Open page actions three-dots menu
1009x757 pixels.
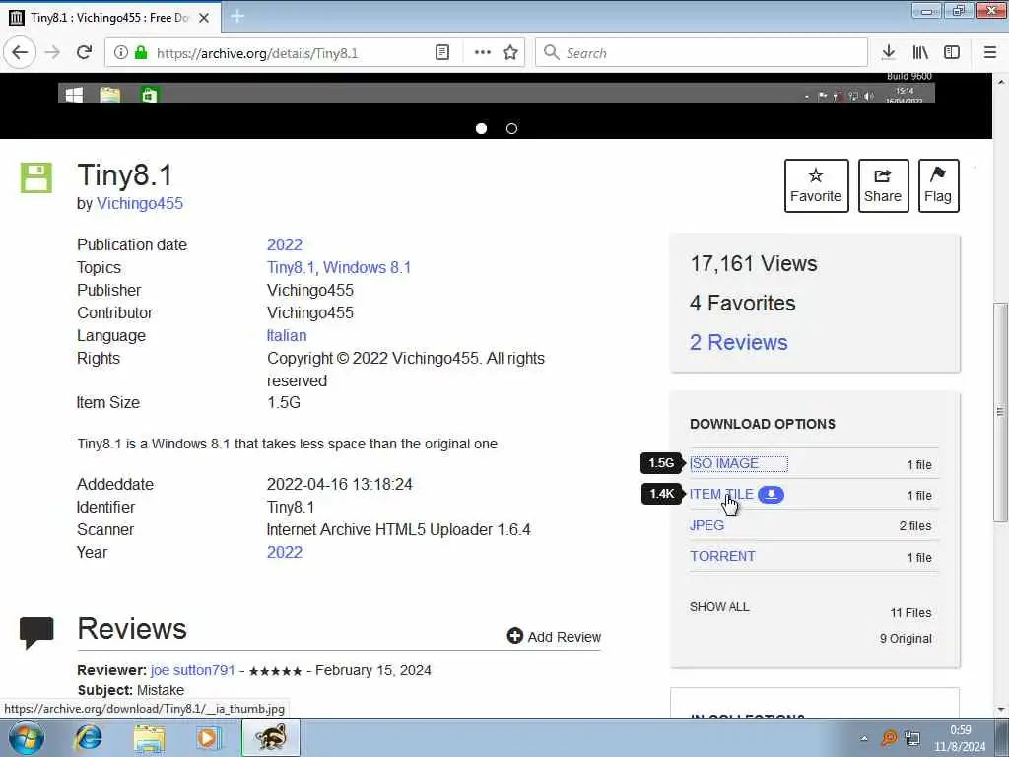coord(483,53)
